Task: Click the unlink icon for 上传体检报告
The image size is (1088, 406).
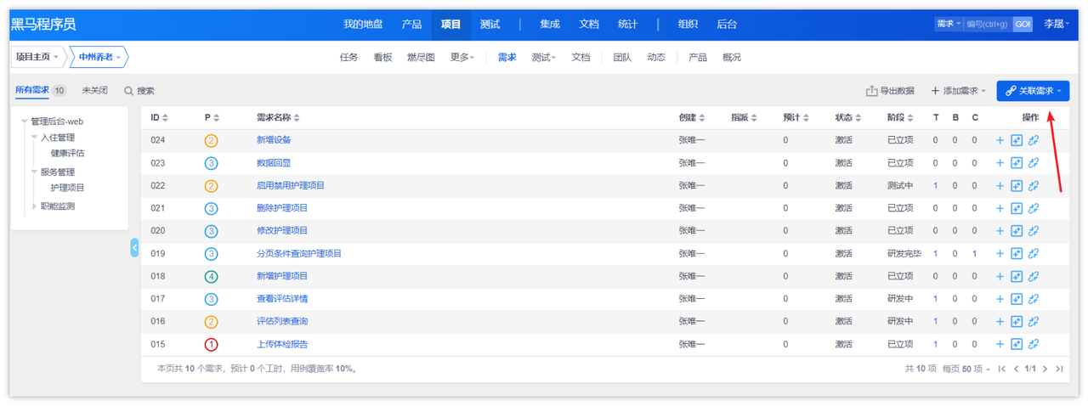Action: (x=1034, y=344)
